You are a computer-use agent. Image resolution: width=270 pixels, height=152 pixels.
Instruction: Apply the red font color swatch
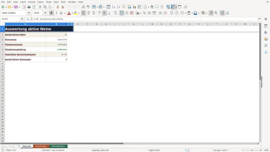[x=69, y=13]
